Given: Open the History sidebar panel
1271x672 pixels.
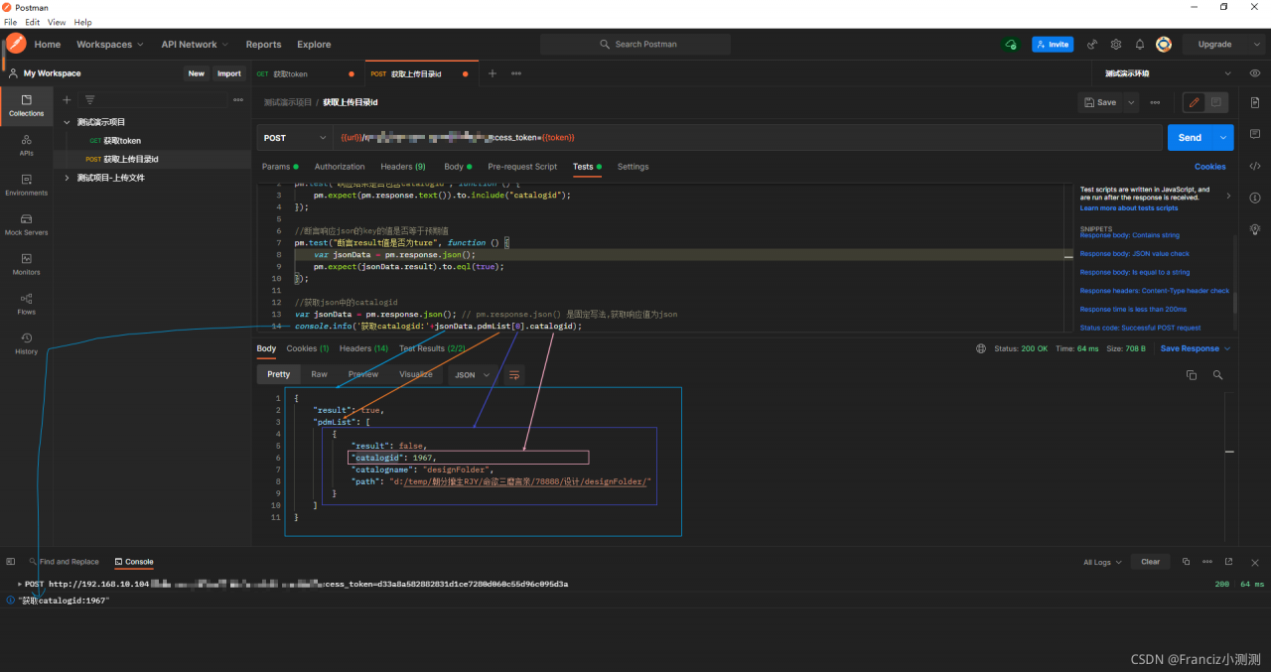Looking at the screenshot, I should coord(27,343).
